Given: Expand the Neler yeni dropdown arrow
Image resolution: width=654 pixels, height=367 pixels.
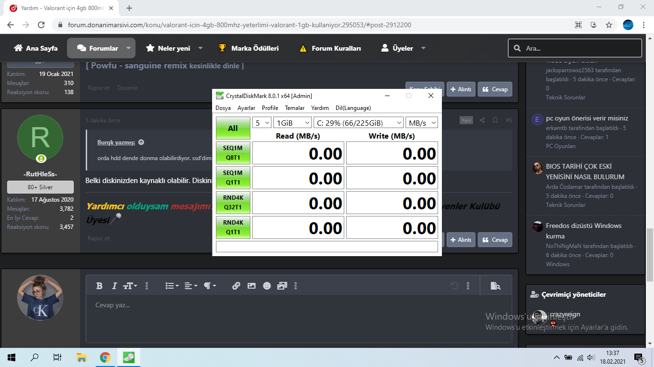Looking at the screenshot, I should [x=200, y=48].
